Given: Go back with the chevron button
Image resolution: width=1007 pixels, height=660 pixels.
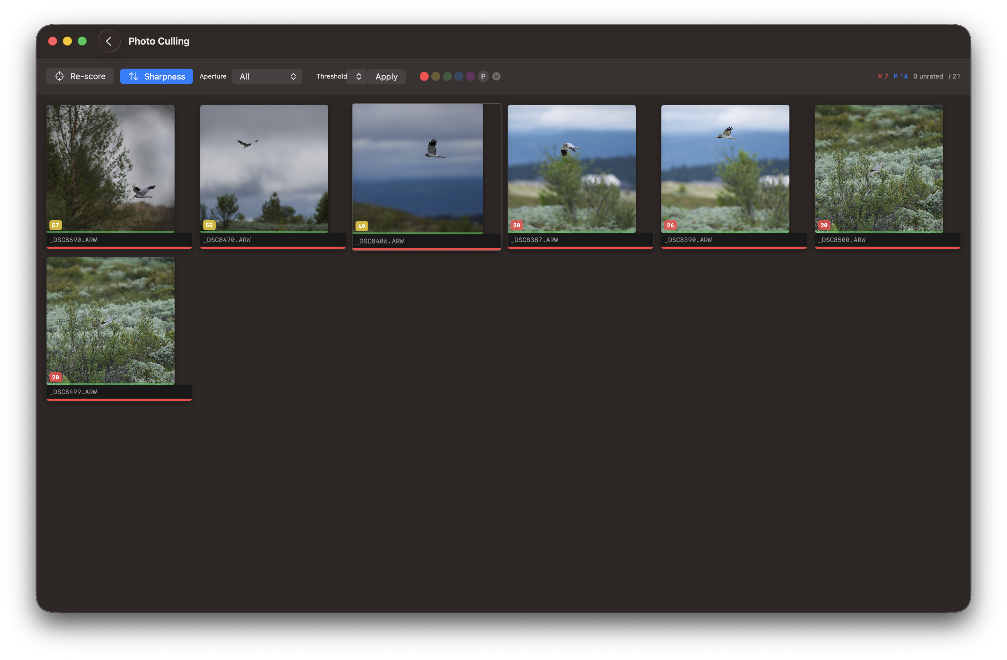Looking at the screenshot, I should tap(109, 41).
